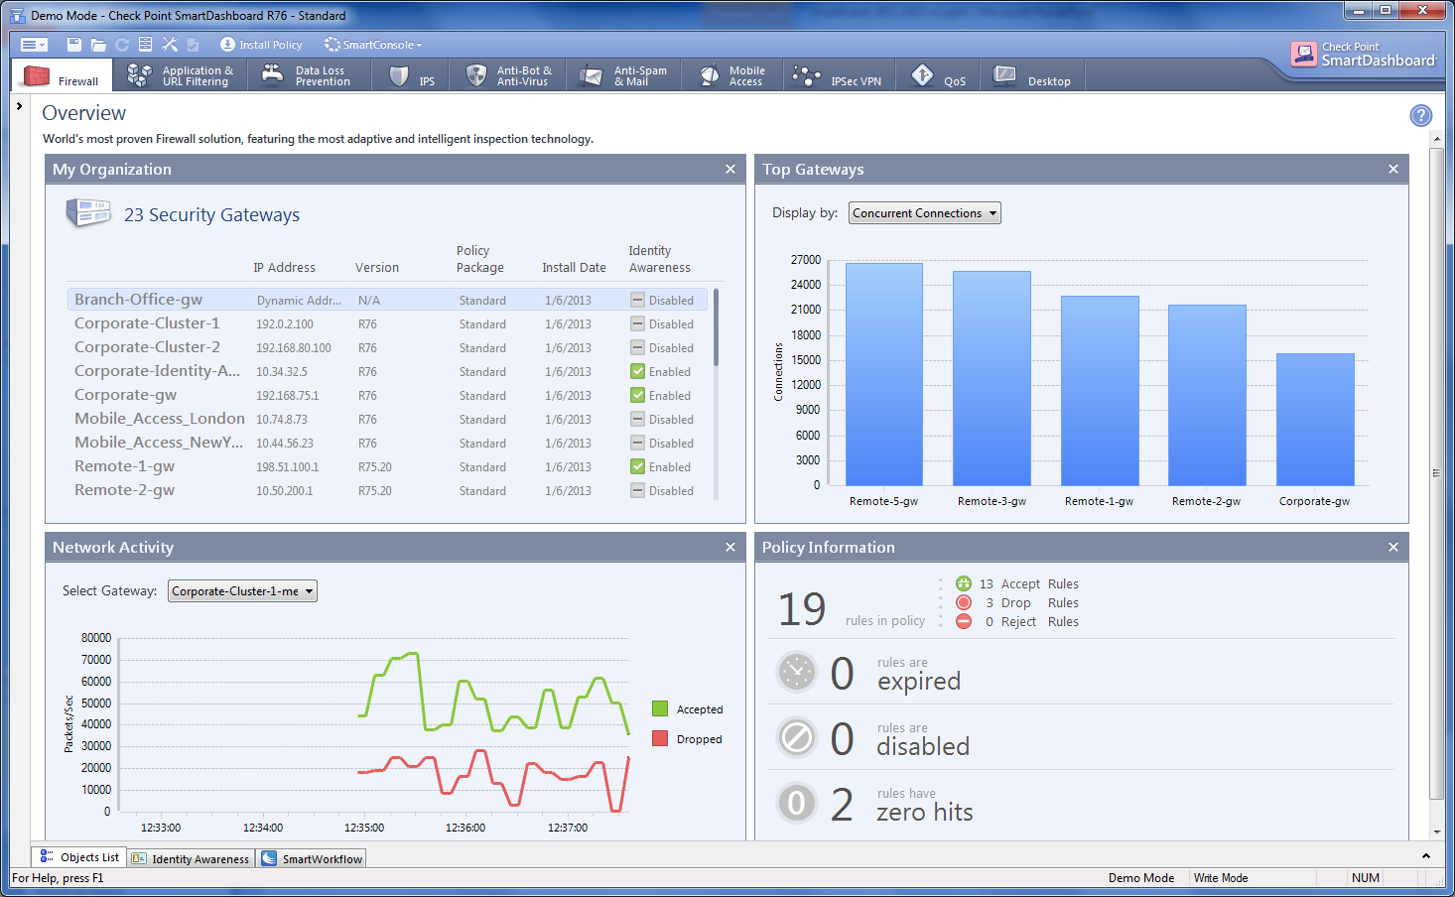
Task: Close the Policy Information panel
Action: (1393, 548)
